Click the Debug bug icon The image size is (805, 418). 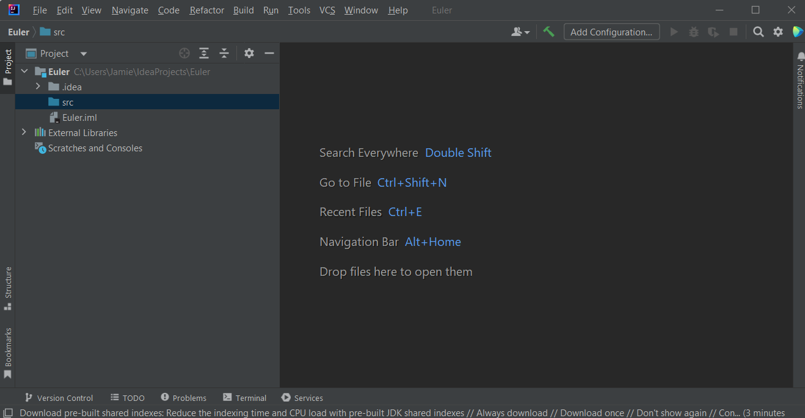694,32
